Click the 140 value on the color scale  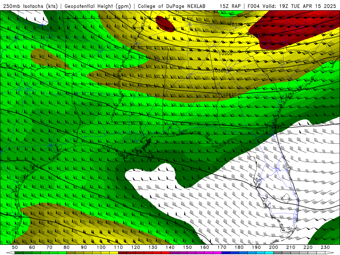pos(170,247)
